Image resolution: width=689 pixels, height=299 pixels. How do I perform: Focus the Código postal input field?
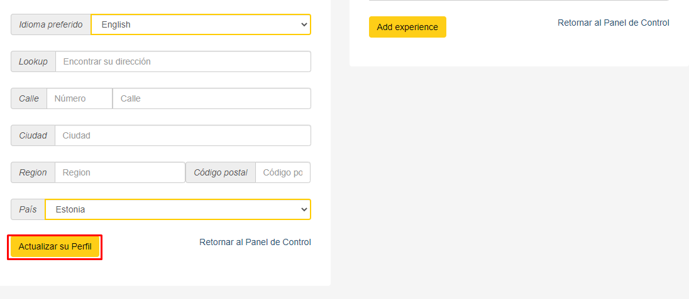click(282, 173)
